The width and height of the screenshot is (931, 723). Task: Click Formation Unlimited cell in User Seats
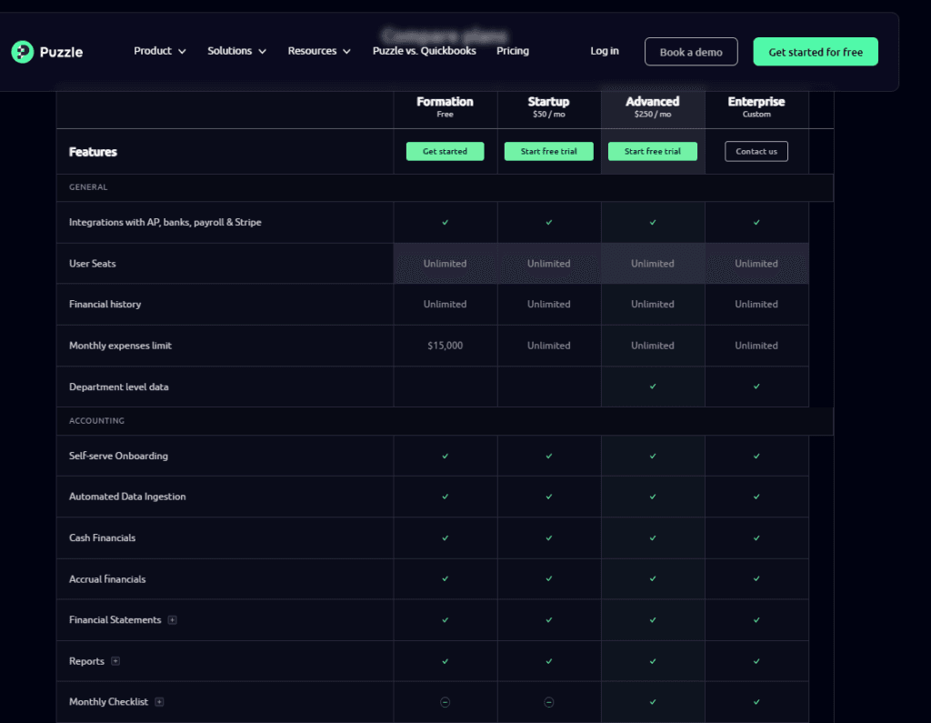coord(445,264)
